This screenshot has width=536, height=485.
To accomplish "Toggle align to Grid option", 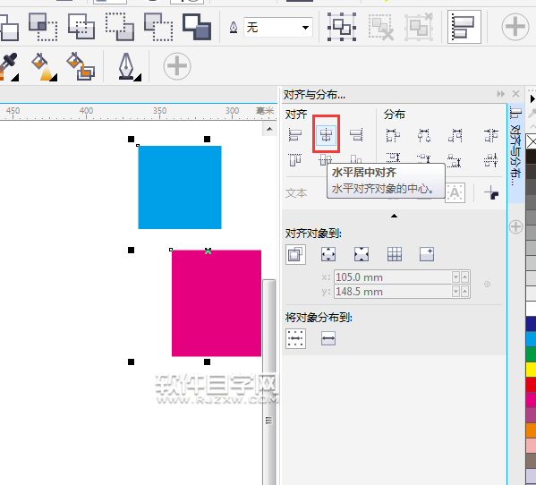I will [394, 254].
